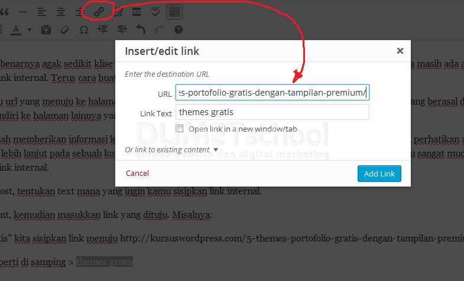Click the Remove link (unlink) icon

pyautogui.click(x=118, y=12)
